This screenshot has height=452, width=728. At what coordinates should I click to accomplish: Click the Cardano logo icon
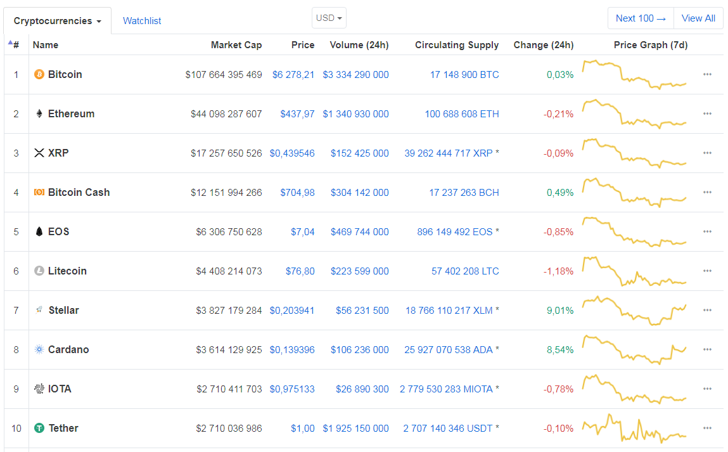click(x=39, y=349)
